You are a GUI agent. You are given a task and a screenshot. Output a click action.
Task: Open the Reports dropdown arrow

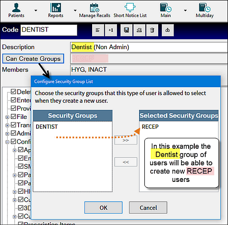(x=75, y=10)
